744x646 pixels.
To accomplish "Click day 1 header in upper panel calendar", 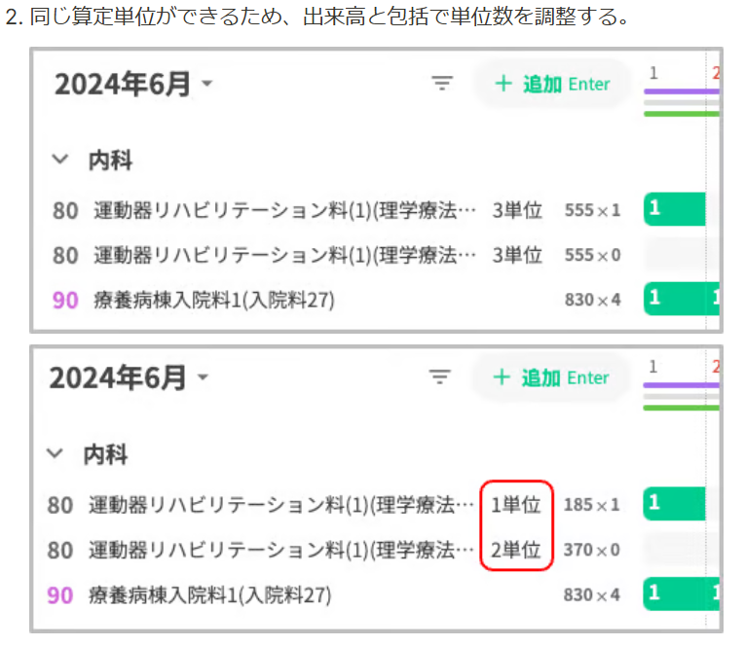I will pyautogui.click(x=653, y=73).
